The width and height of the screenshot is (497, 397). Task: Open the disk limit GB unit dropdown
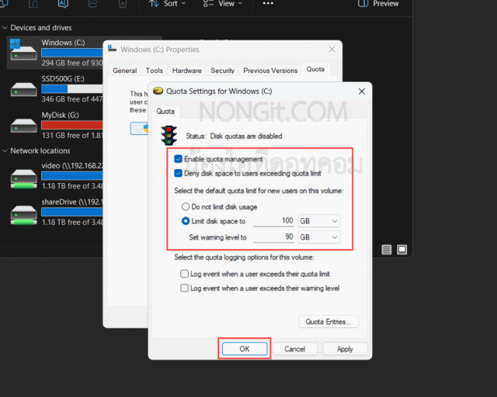tap(318, 221)
